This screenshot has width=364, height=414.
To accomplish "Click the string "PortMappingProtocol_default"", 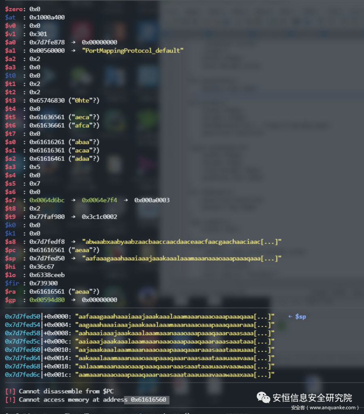I will tap(133, 51).
